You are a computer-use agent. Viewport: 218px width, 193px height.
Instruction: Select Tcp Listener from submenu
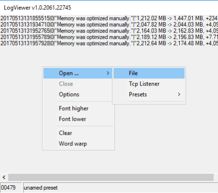point(149,84)
